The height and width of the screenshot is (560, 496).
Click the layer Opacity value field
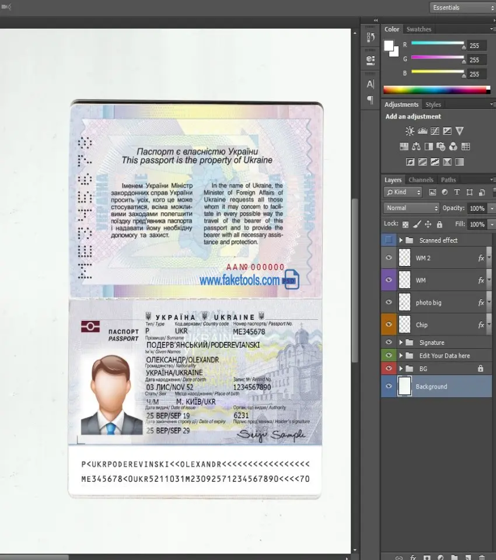point(476,208)
